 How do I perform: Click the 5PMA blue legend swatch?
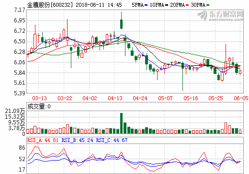pyautogui.click(x=146, y=5)
